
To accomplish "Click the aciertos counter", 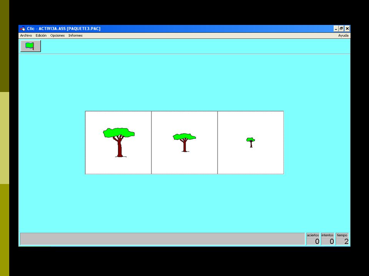I will coord(313,239).
